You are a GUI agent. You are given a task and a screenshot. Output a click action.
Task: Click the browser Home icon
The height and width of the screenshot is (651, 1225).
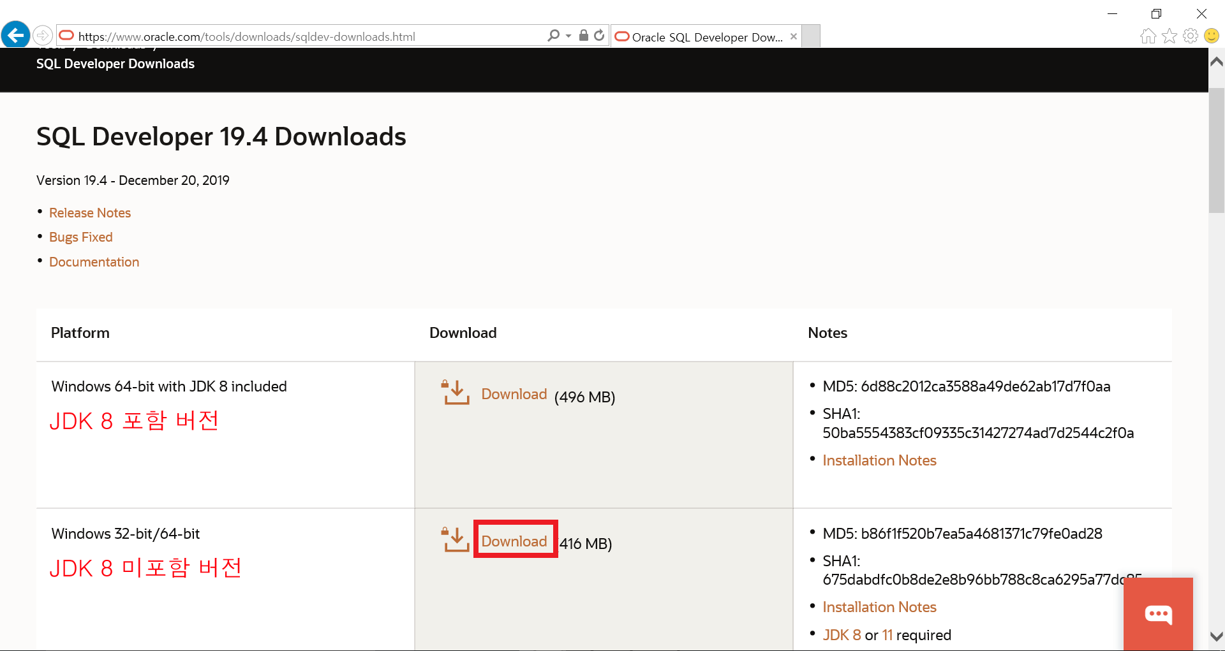click(1148, 36)
